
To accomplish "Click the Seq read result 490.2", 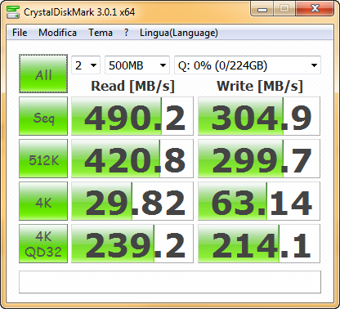I will click(132, 116).
